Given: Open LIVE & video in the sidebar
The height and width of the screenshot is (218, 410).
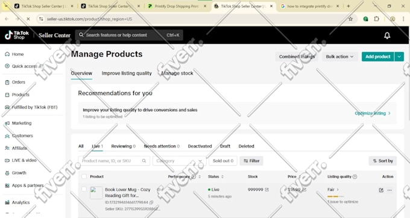Looking at the screenshot, I should point(20,160).
